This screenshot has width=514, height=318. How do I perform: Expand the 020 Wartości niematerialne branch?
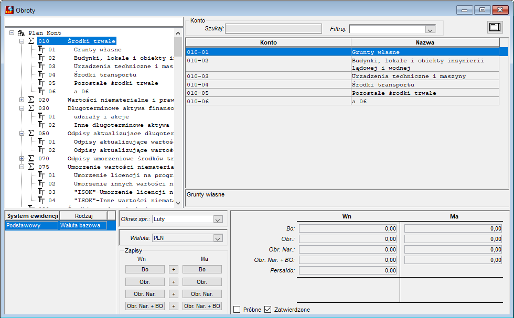[x=22, y=100]
